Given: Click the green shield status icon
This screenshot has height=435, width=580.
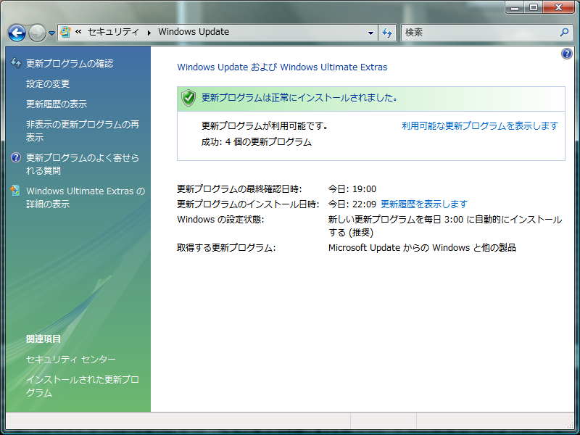Looking at the screenshot, I should (188, 98).
